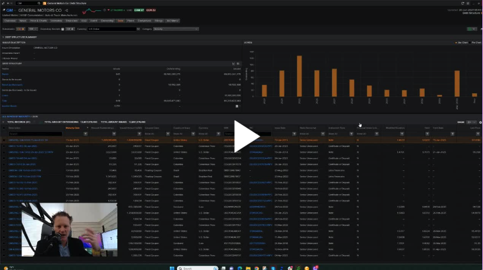This screenshot has height=270, width=483.
Task: Click the star icon beside GENERAL MOTORS CO
Action: coord(67,10)
